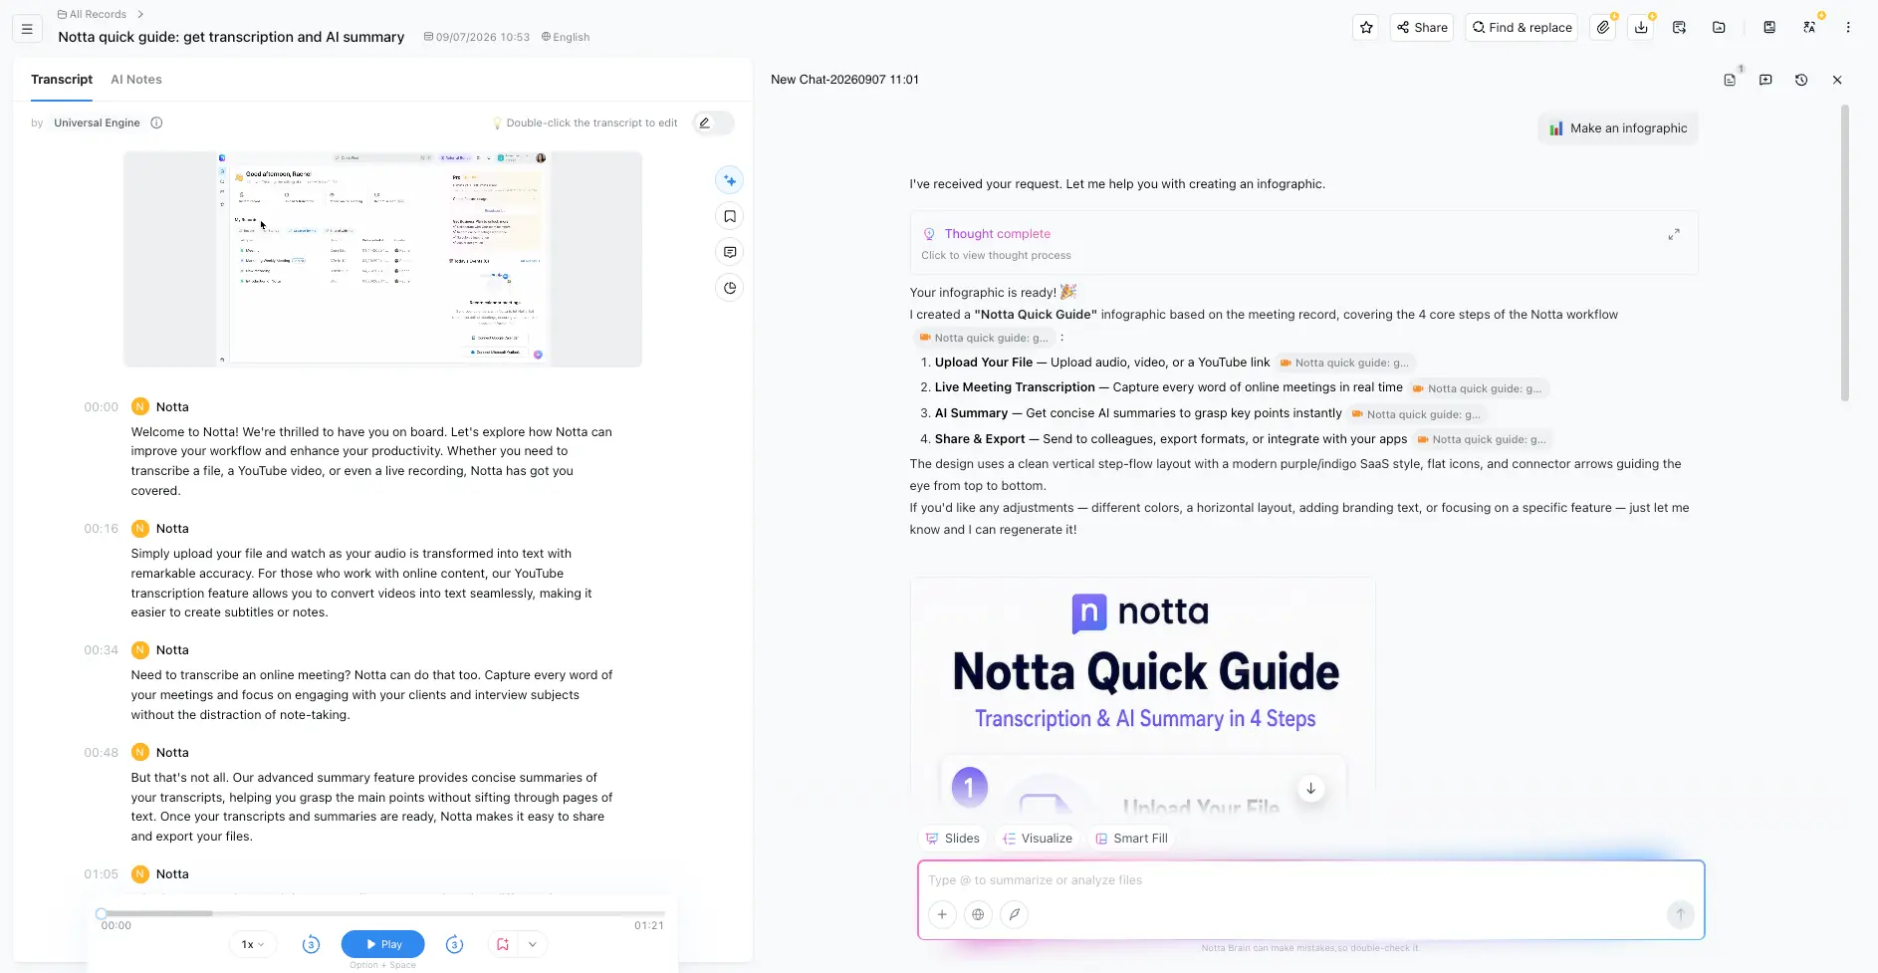The width and height of the screenshot is (1878, 973).
Task: Switch to the Transcript tab
Action: [62, 80]
